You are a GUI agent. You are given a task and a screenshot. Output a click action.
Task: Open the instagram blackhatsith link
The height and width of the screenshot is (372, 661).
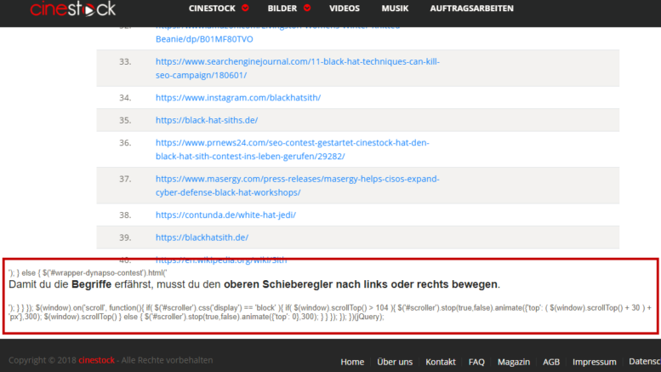point(238,97)
